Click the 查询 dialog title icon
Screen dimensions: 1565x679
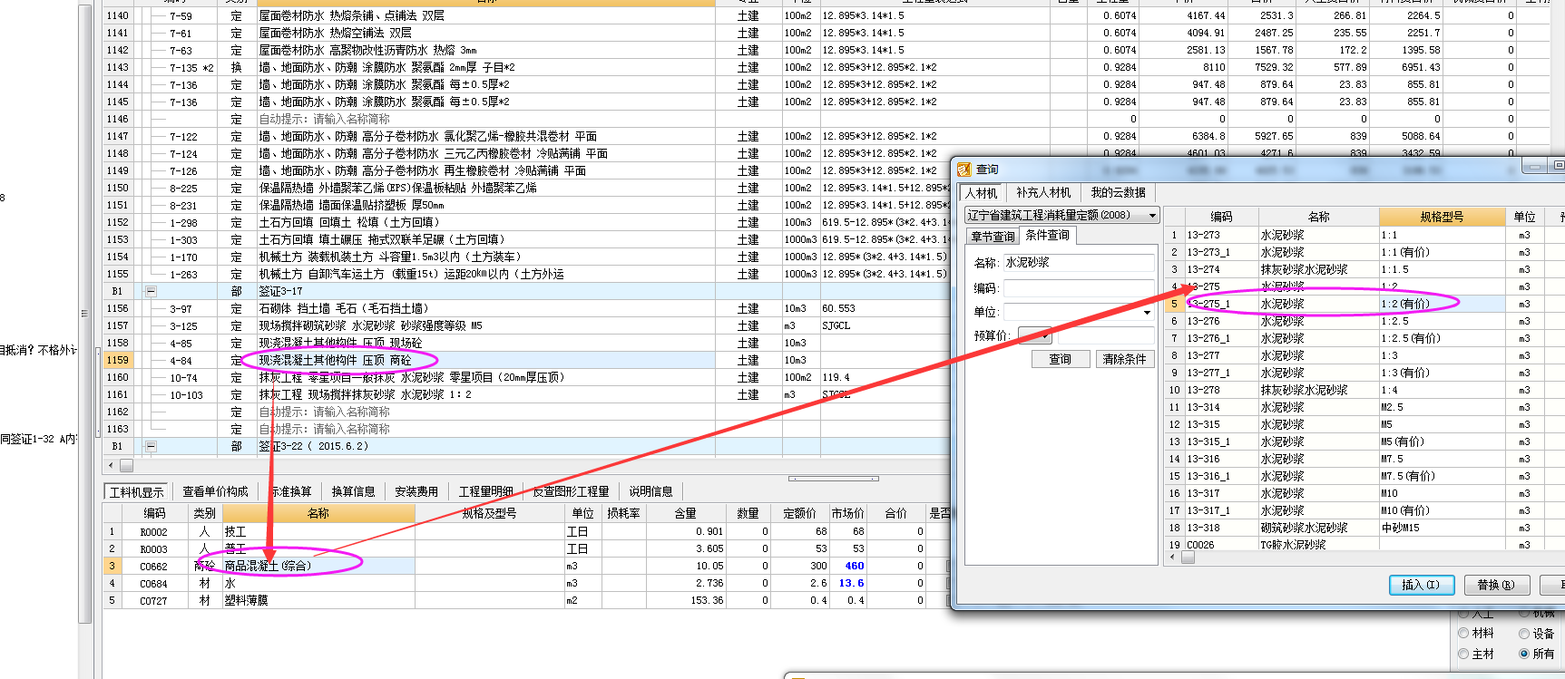(963, 170)
